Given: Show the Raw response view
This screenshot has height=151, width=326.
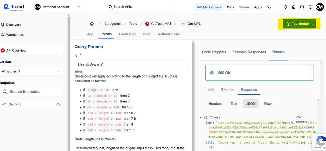Looking at the screenshot, I should coord(268,104).
